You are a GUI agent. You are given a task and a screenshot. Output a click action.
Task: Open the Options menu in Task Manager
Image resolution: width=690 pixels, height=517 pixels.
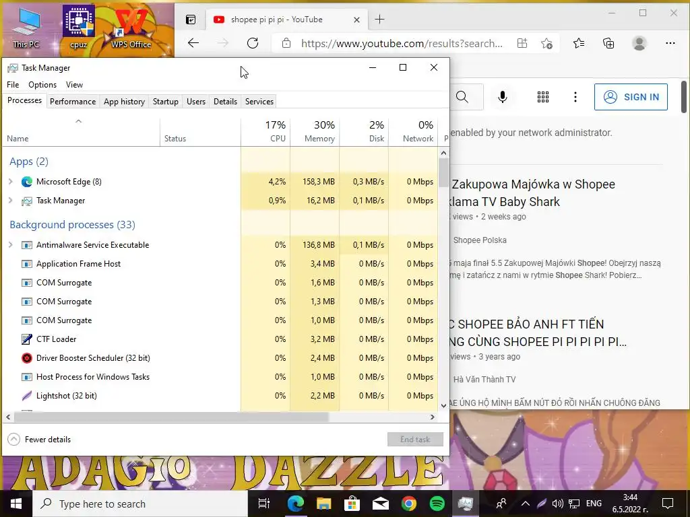click(x=42, y=84)
